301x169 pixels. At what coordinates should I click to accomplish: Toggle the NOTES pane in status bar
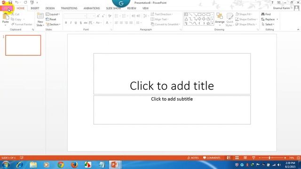[193, 158]
